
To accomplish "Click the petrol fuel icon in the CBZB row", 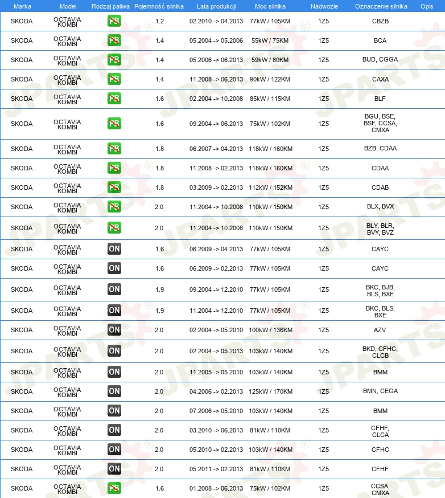I will 114,21.
